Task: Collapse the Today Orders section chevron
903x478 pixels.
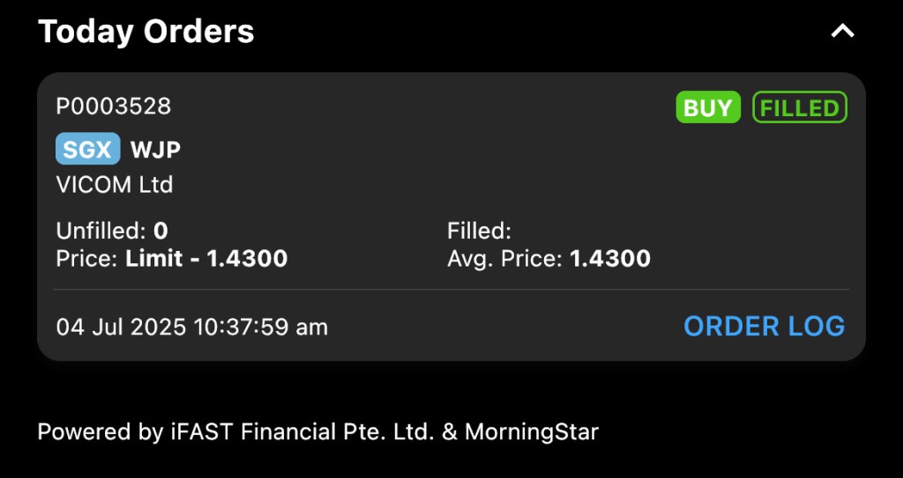Action: click(843, 32)
